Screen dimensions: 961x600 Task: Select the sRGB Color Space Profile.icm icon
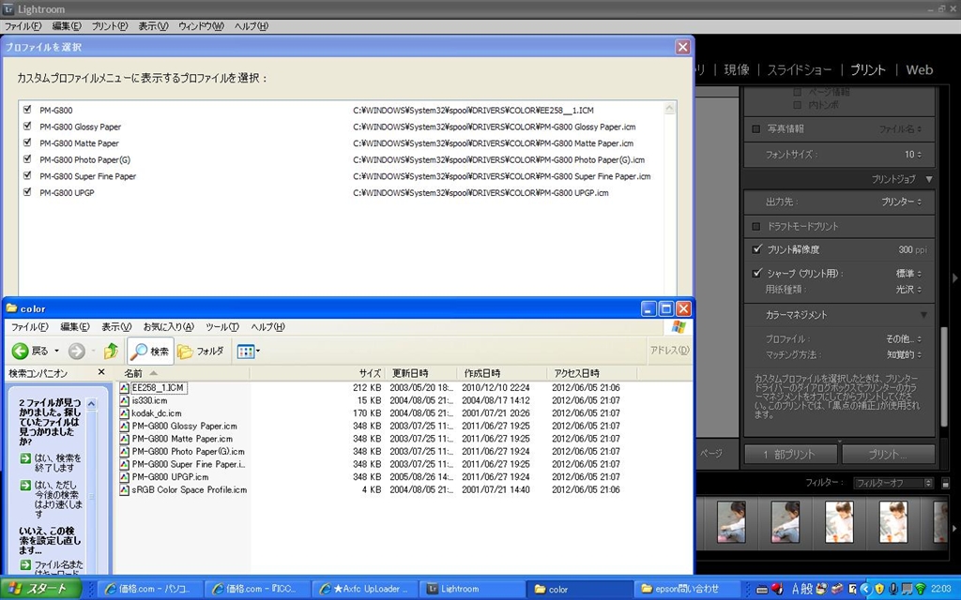point(125,489)
